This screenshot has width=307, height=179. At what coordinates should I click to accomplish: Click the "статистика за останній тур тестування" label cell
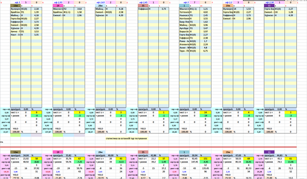126,139
